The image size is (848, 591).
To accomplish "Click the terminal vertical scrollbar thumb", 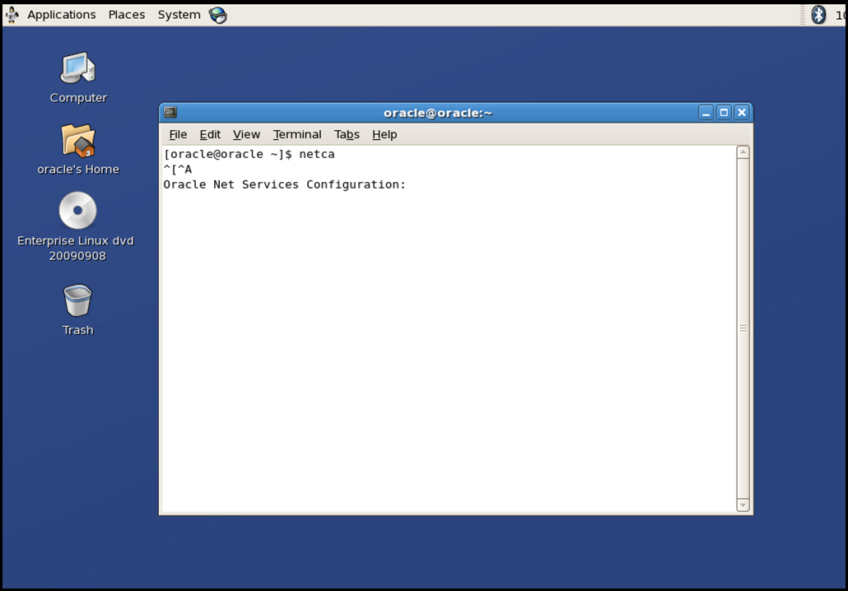I will 743,328.
